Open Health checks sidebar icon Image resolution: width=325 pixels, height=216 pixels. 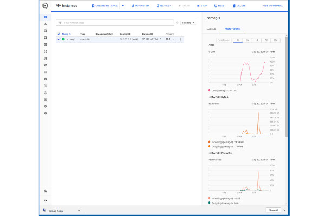click(45, 79)
